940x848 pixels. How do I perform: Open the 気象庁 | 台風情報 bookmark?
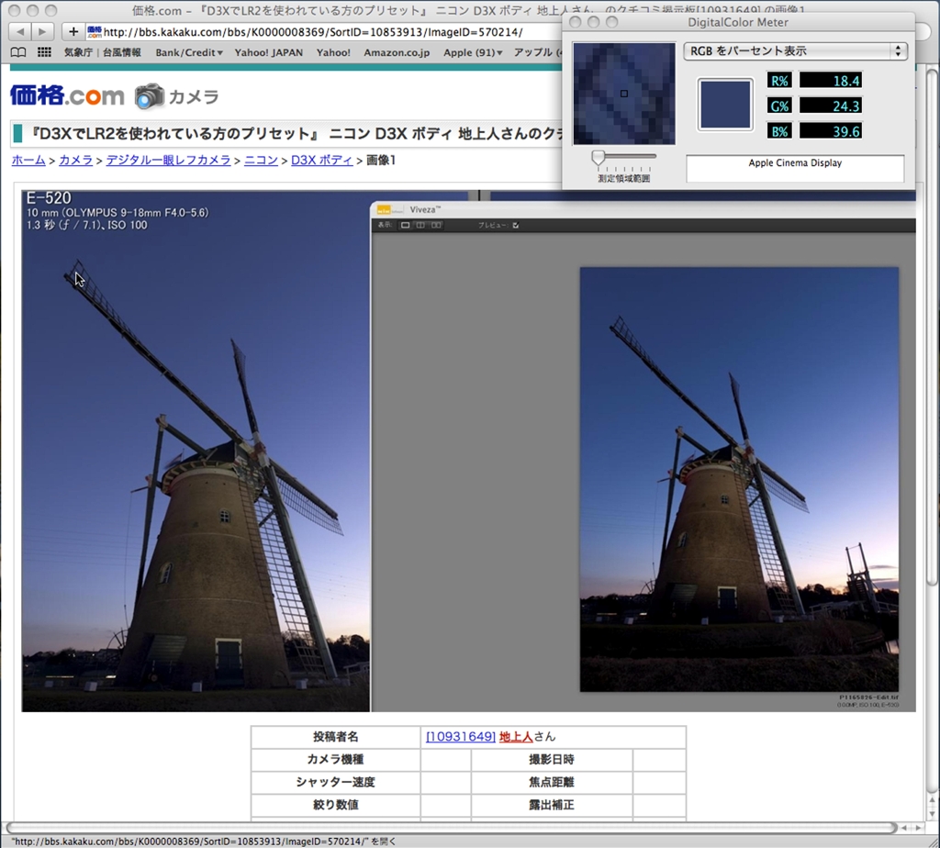(x=103, y=52)
